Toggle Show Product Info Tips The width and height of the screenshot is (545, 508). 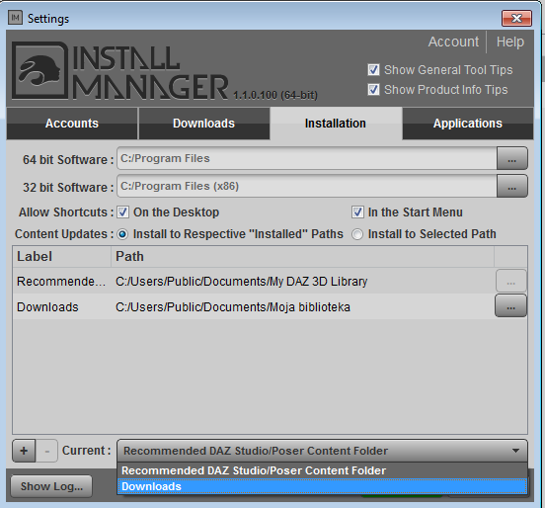click(373, 89)
